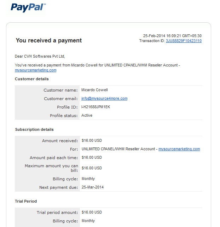
Task: Click the Profile status Active value
Action: pos(87,115)
